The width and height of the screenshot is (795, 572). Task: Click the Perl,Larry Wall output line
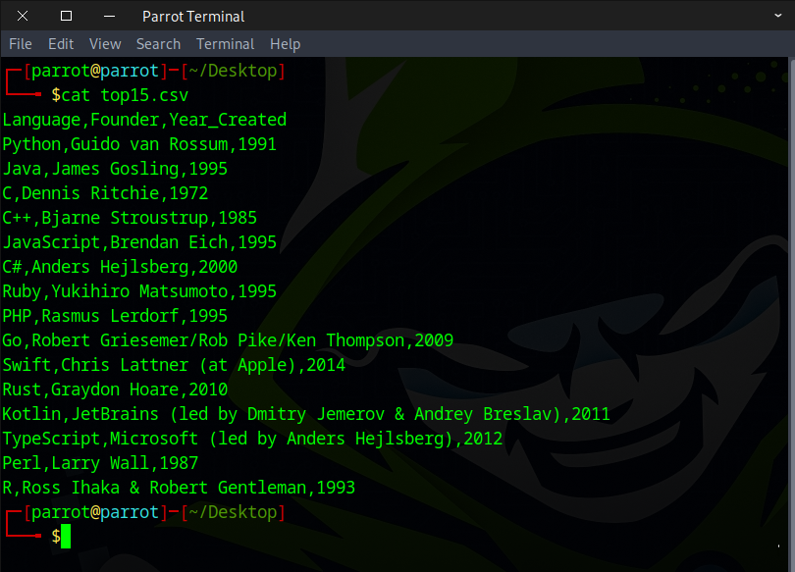coord(100,463)
